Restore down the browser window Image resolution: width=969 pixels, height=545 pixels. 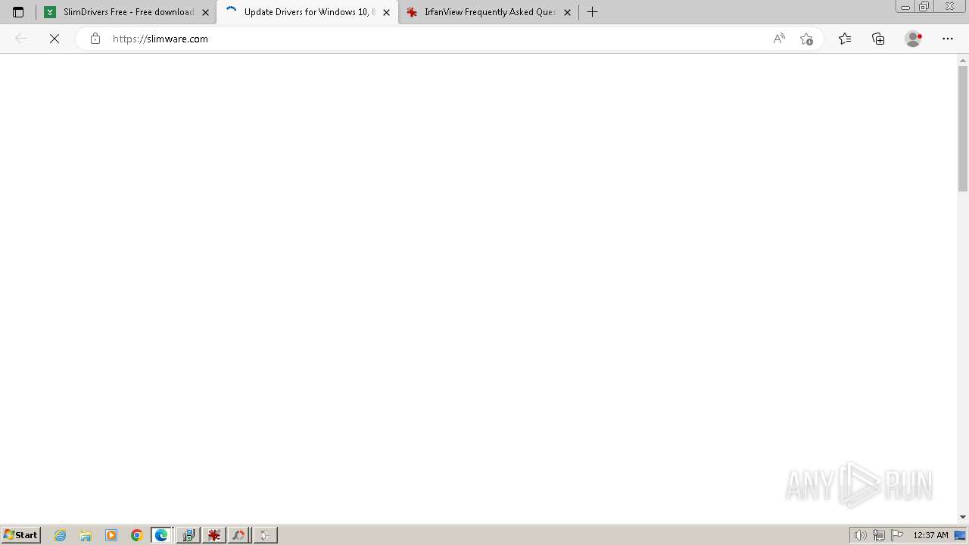coord(924,7)
